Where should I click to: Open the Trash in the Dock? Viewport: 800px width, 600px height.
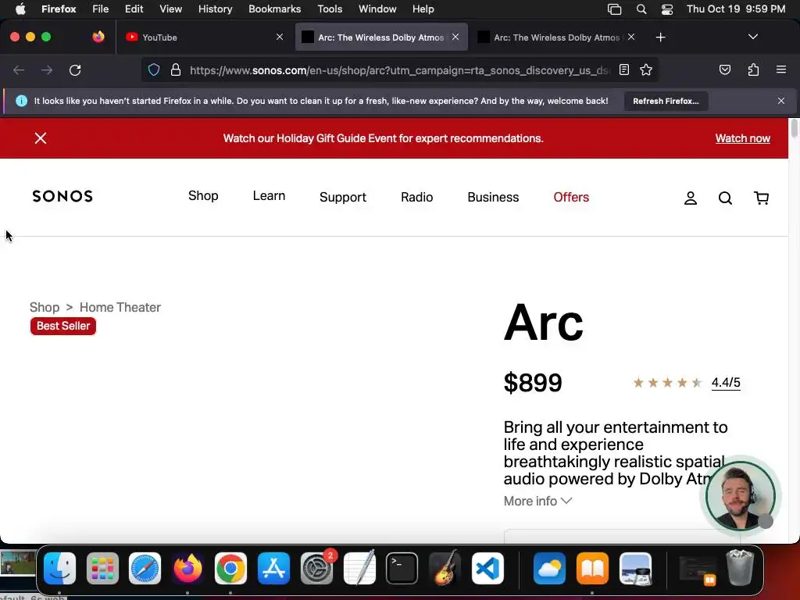click(740, 567)
